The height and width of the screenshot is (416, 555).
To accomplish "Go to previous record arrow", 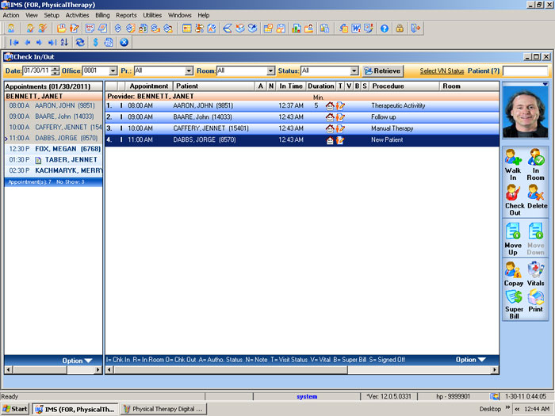I will coord(27,43).
